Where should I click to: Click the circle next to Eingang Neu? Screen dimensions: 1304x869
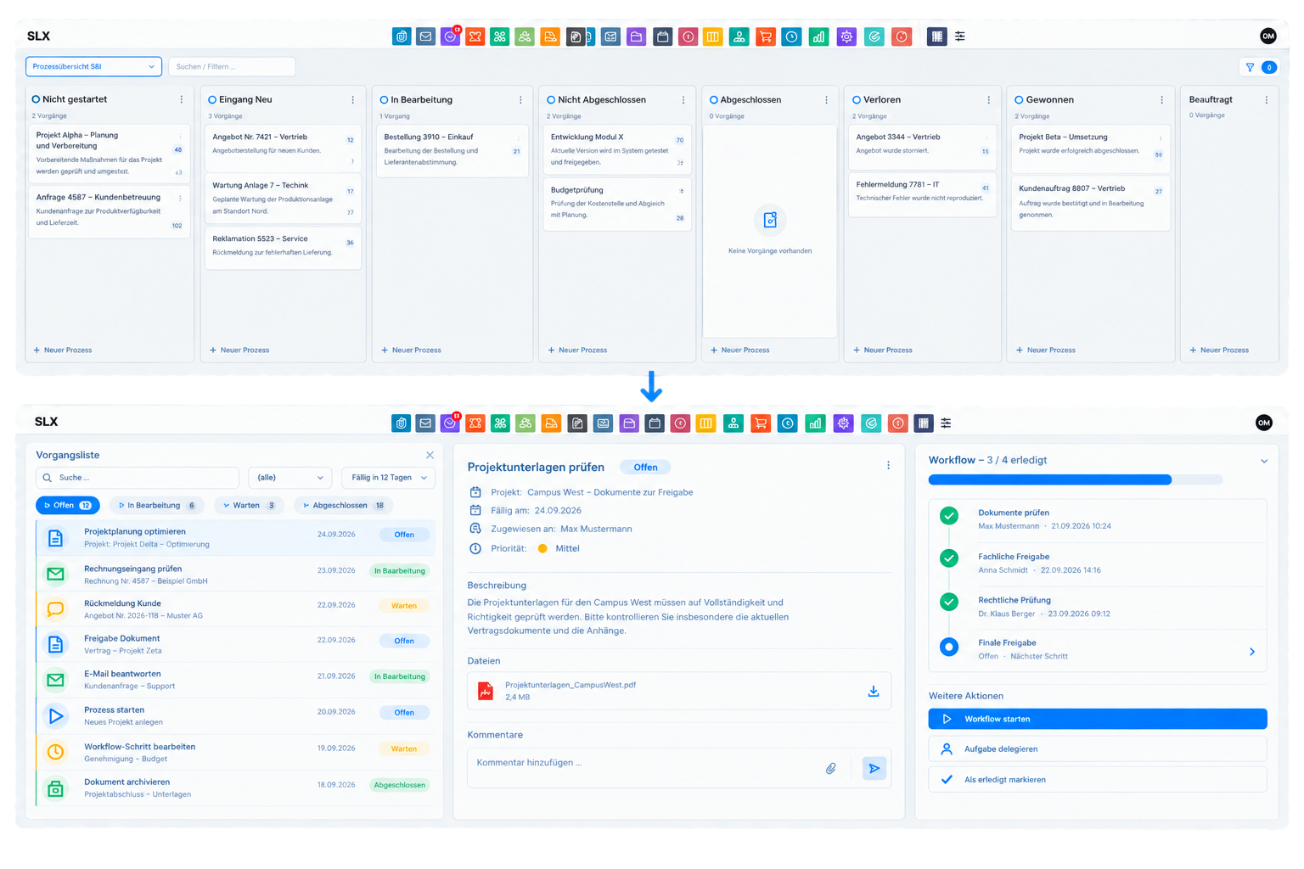[212, 99]
